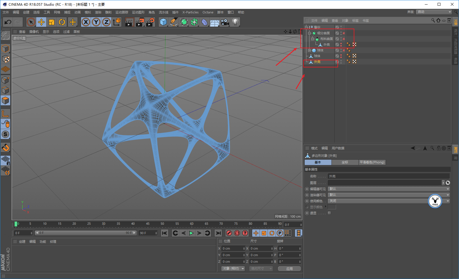Select the Move tool
Viewport: 459px width, 279px height.
click(x=41, y=22)
